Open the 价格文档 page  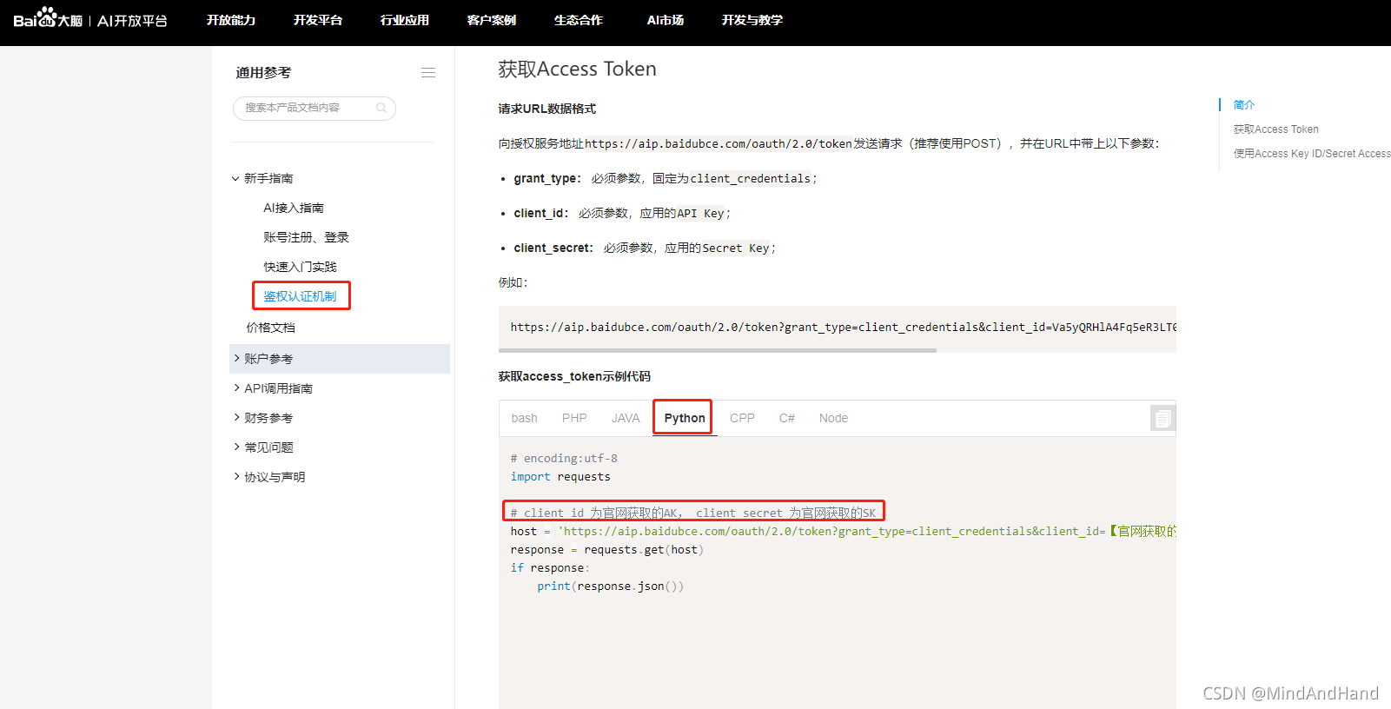click(x=270, y=328)
